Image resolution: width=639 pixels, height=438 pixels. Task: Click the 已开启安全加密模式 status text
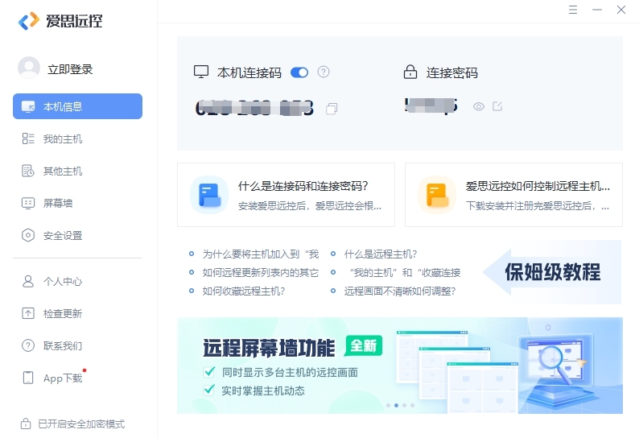point(81,424)
